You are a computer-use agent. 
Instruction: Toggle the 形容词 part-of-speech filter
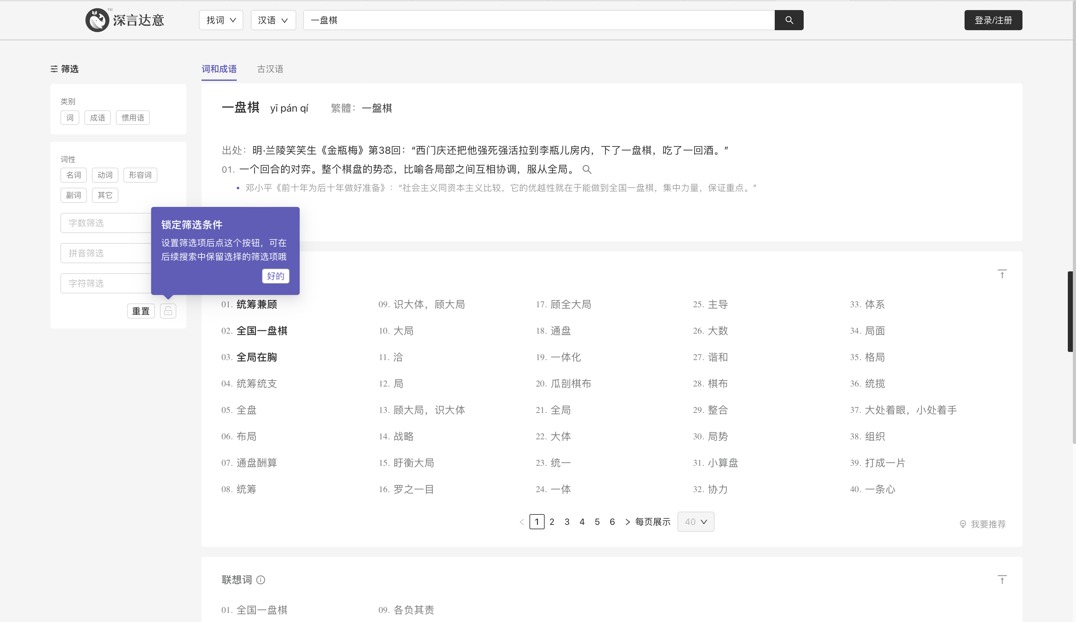(x=140, y=175)
